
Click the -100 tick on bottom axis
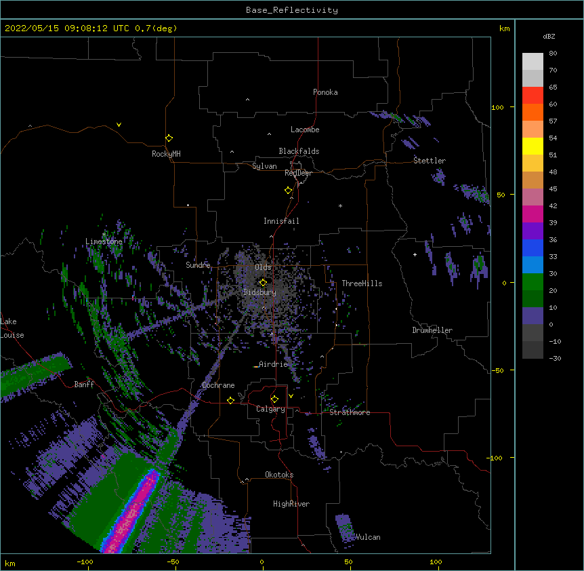pos(85,562)
